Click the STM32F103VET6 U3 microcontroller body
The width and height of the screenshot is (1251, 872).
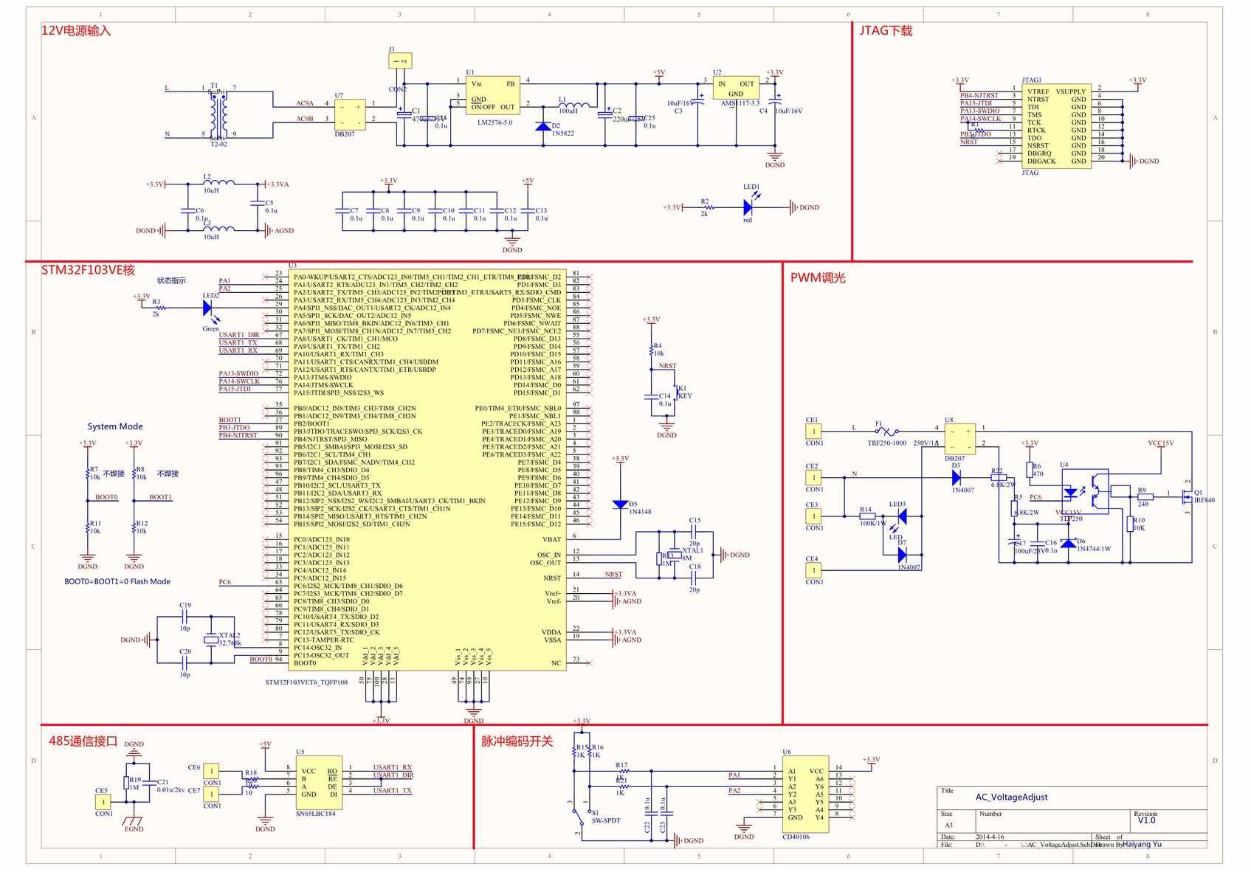tap(428, 470)
